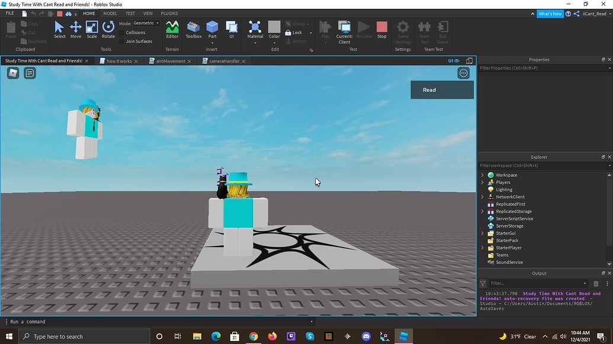Switch to the MODEL ribbon tab
Image resolution: width=613 pixels, height=344 pixels.
pyautogui.click(x=110, y=13)
